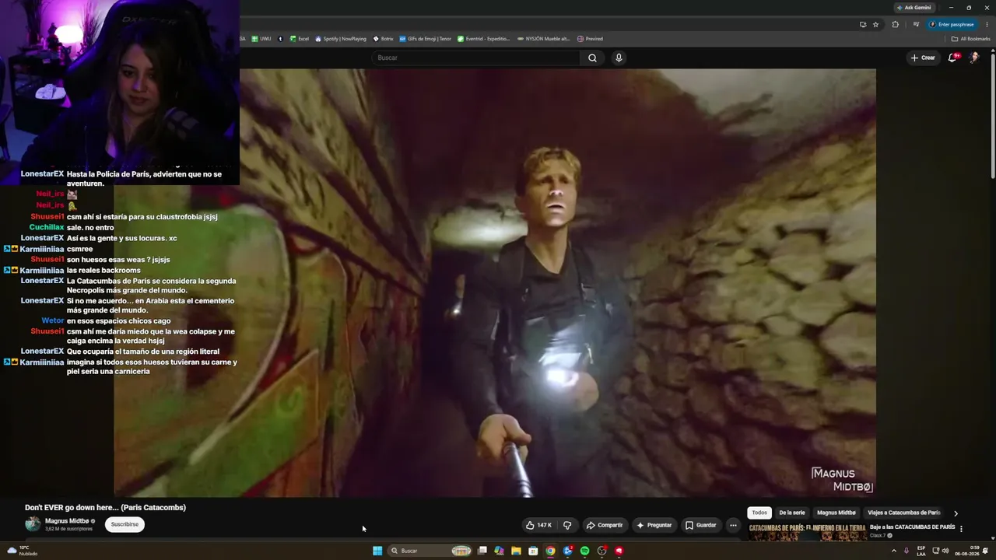Image resolution: width=996 pixels, height=560 pixels.
Task: Open the Windows Start menu
Action: pyautogui.click(x=377, y=551)
